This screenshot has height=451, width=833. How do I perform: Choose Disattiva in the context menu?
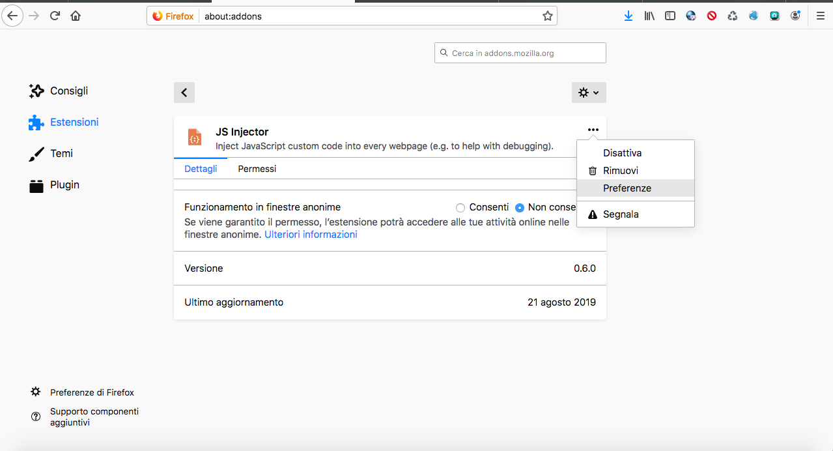coord(636,153)
